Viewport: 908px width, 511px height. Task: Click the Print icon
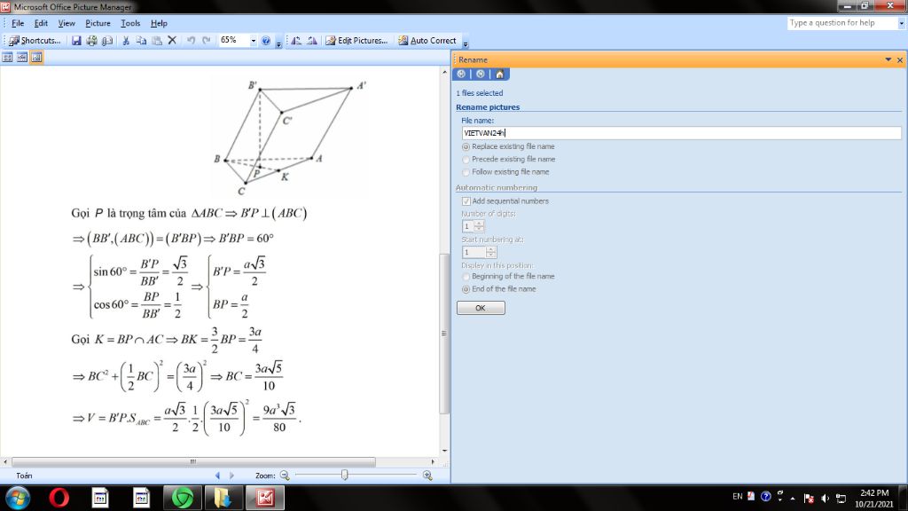point(91,41)
